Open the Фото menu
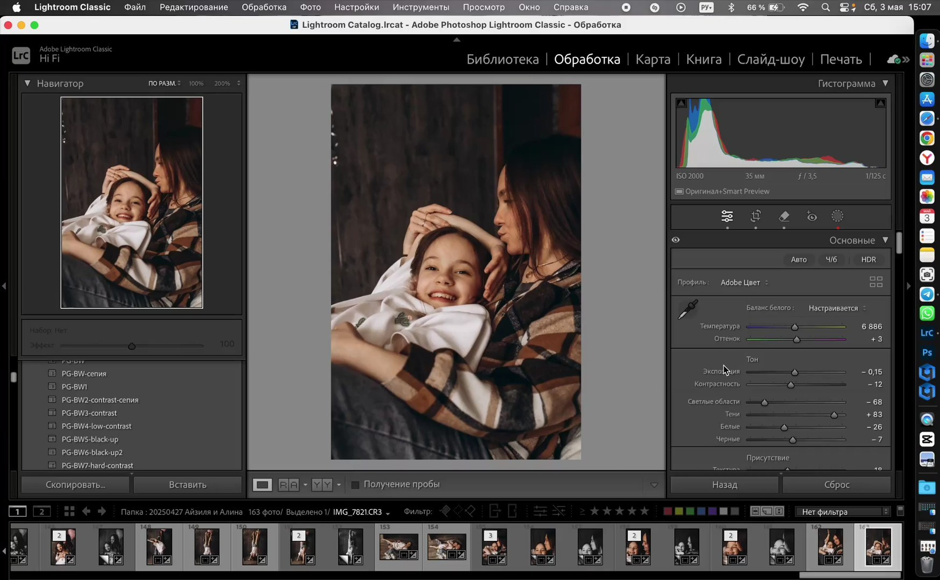This screenshot has height=580, width=940. point(310,8)
